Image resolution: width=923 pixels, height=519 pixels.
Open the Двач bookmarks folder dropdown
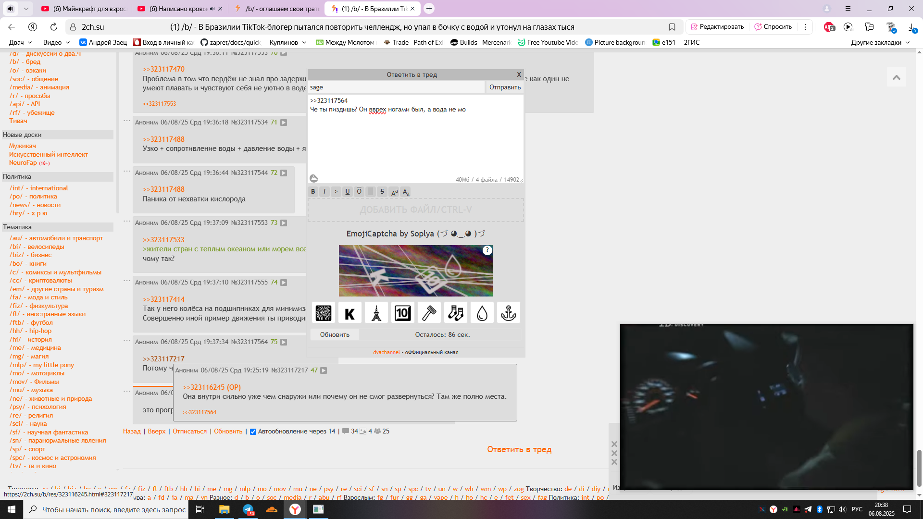click(x=20, y=42)
